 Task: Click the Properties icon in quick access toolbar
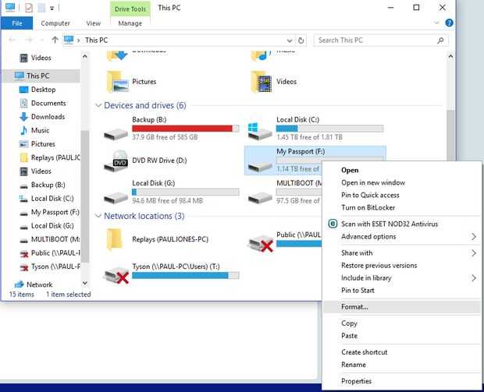click(29, 8)
